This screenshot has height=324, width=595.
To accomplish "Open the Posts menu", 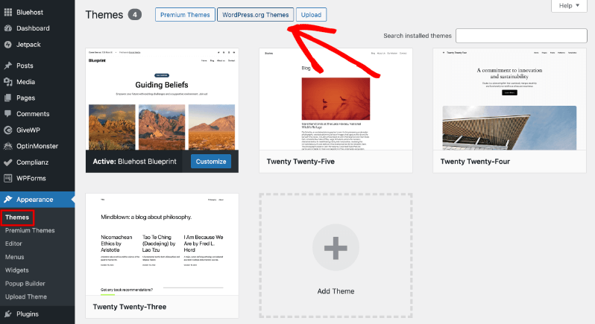I will [x=25, y=66].
